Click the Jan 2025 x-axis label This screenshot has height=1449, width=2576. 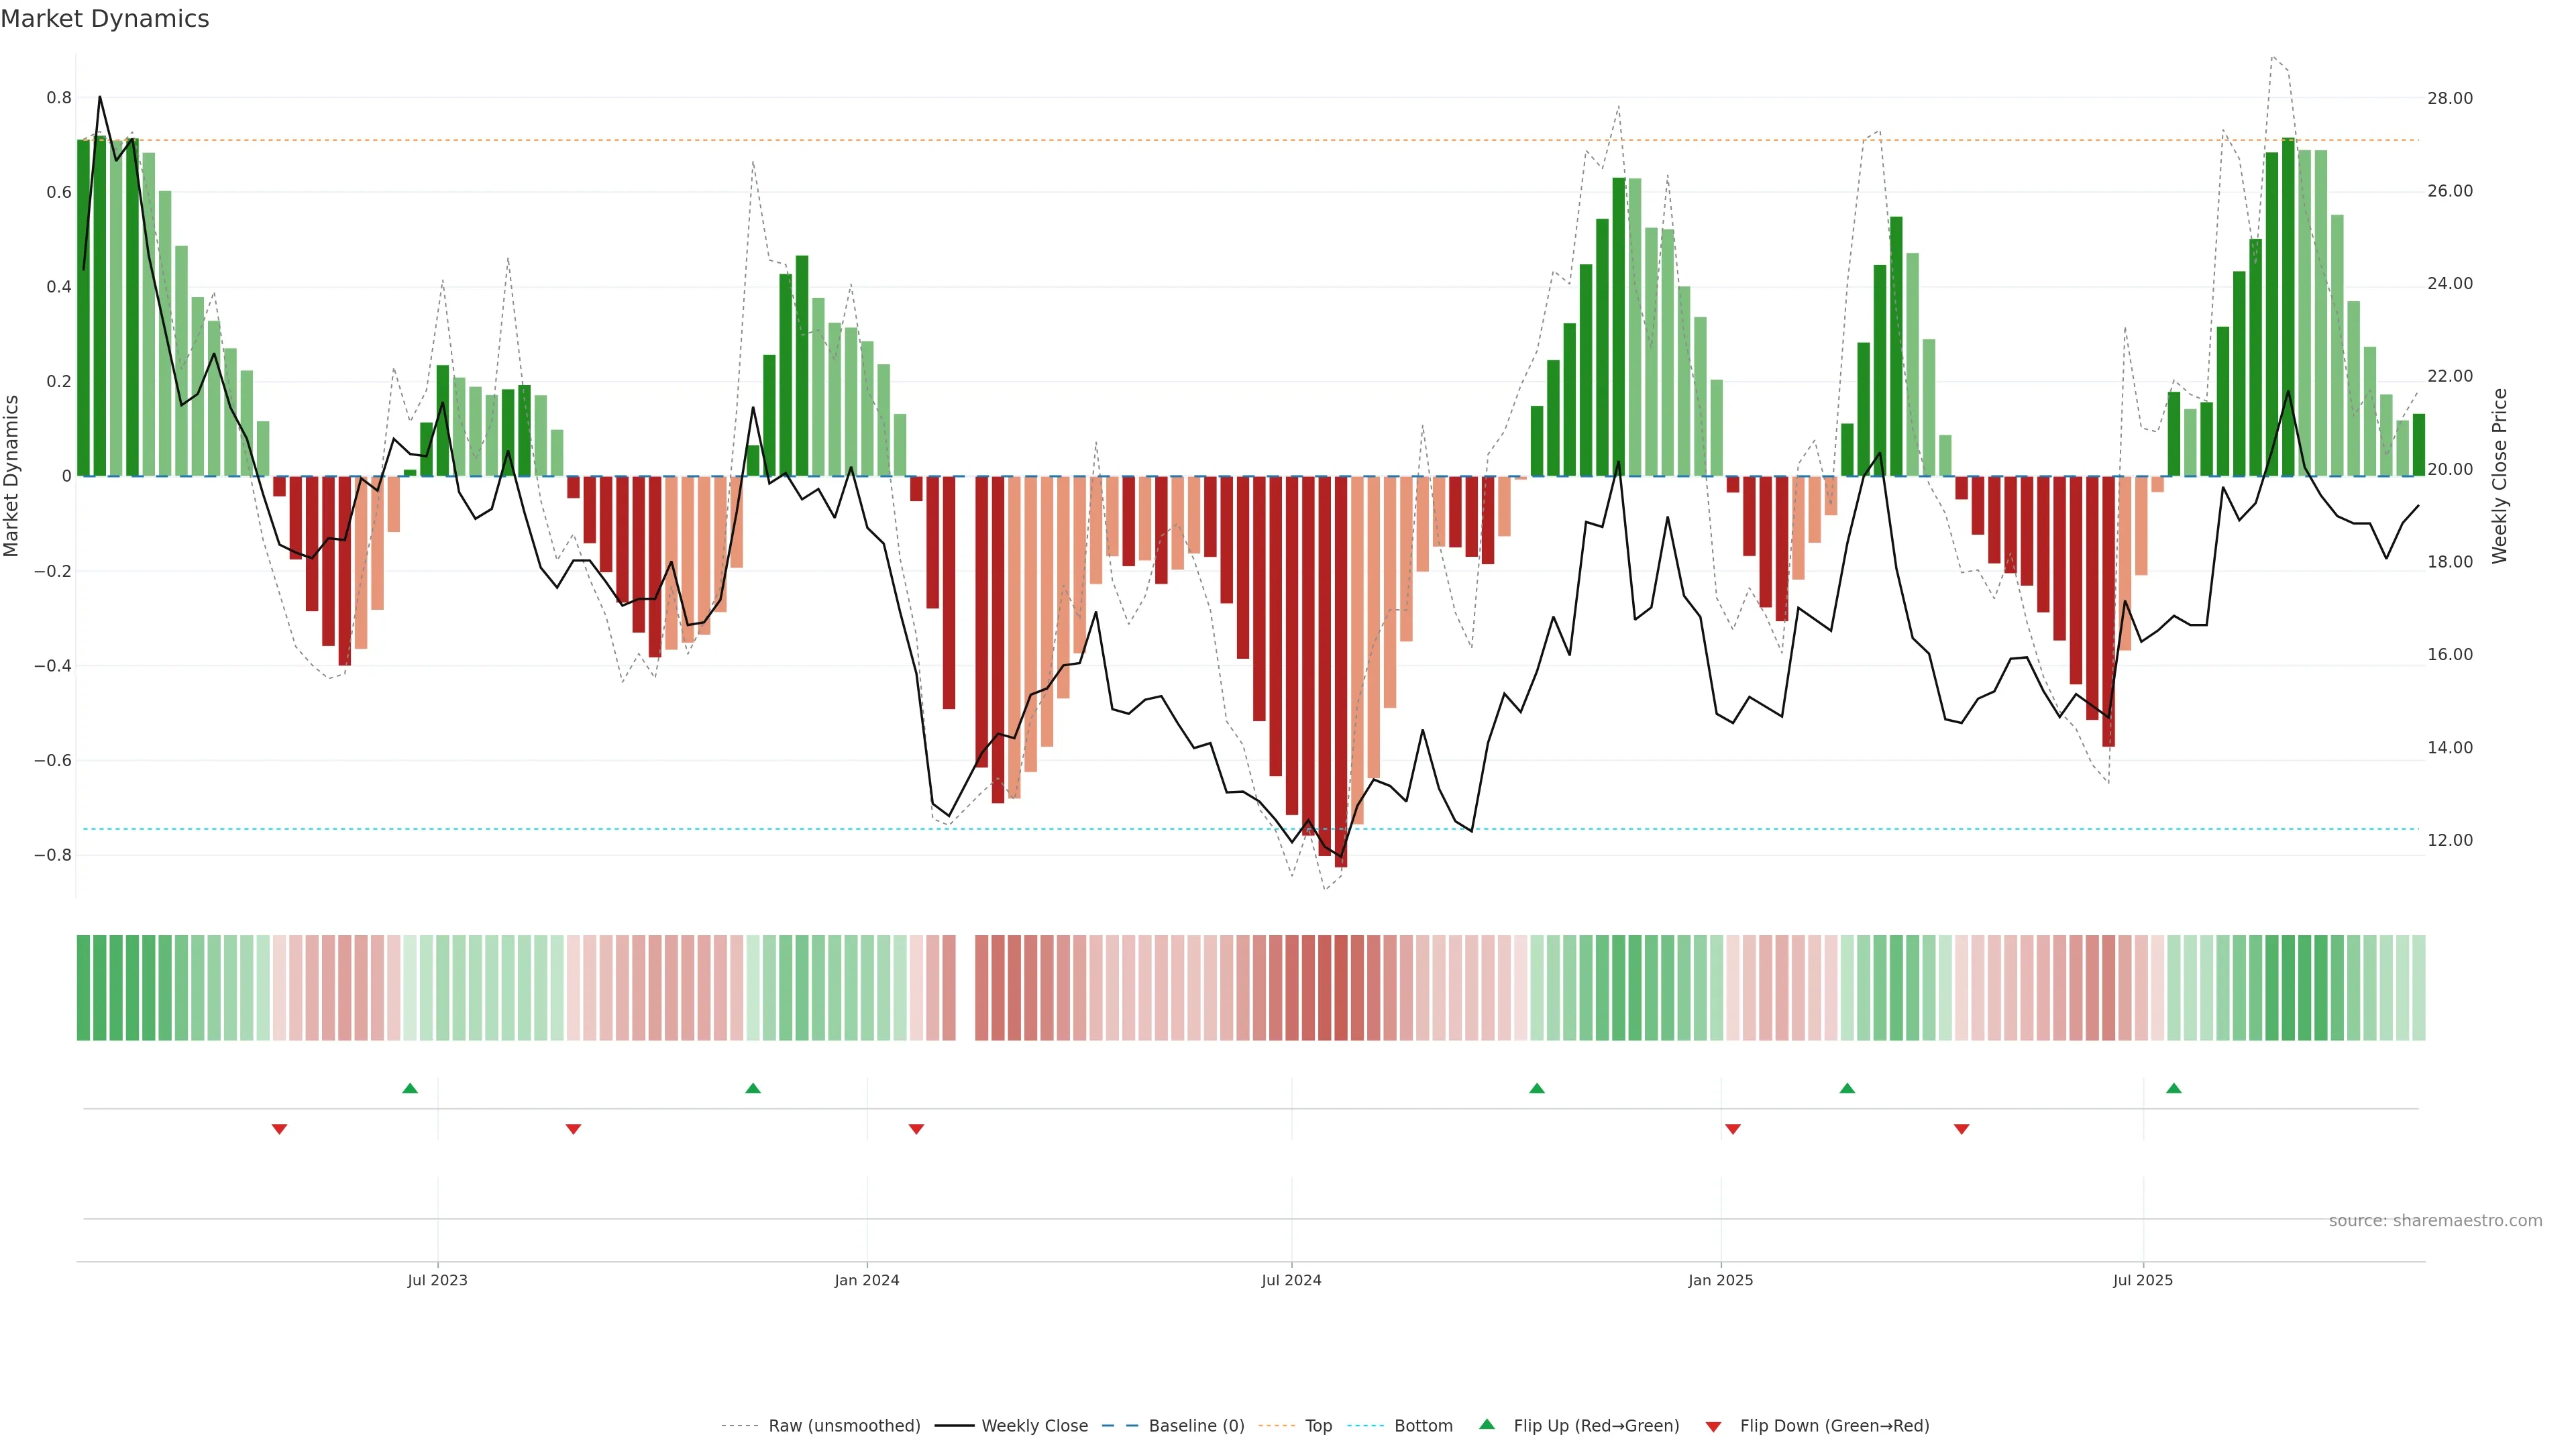pos(1720,1280)
